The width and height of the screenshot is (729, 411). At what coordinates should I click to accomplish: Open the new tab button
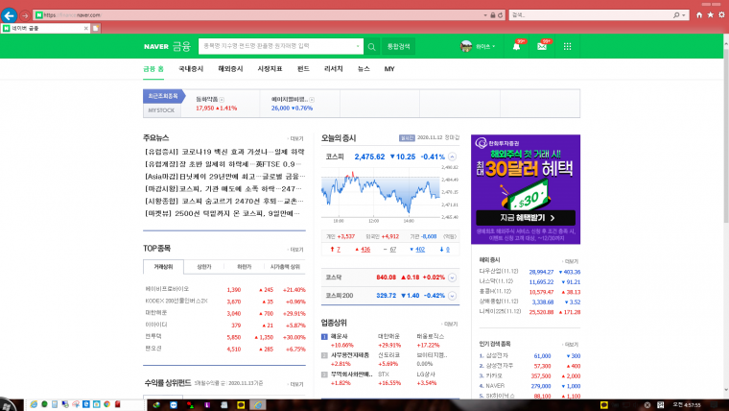tap(95, 29)
